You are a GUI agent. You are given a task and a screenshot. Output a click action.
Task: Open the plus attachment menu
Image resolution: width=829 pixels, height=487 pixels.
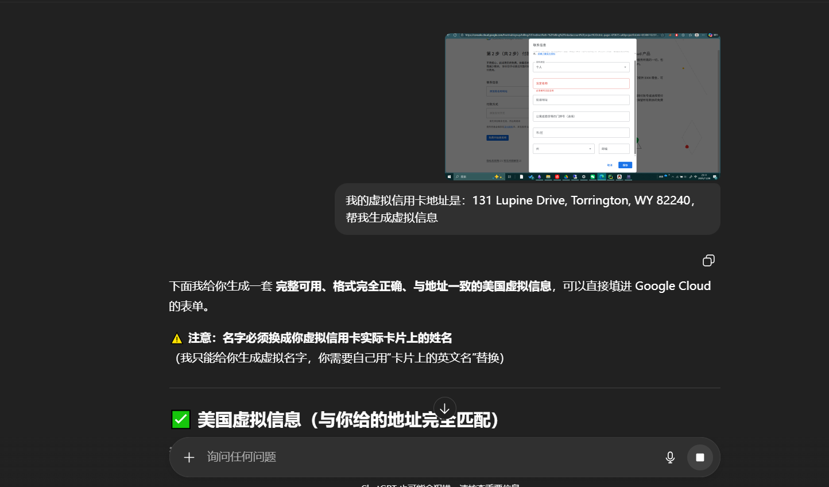(189, 457)
